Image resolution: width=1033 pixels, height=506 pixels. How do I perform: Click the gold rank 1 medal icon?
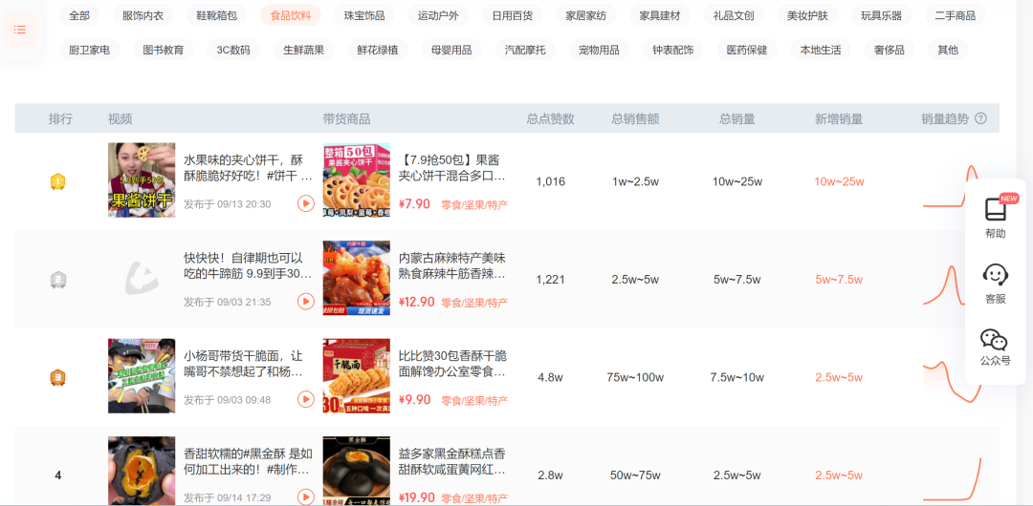[58, 181]
